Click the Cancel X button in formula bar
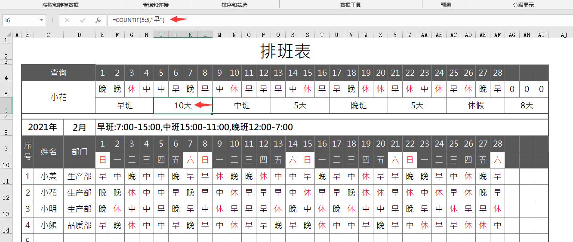The height and width of the screenshot is (242, 573). pyautogui.click(x=67, y=20)
